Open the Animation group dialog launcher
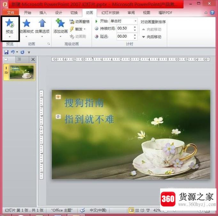Viewport: 218px width, 216px height. pyautogui.click(x=49, y=44)
